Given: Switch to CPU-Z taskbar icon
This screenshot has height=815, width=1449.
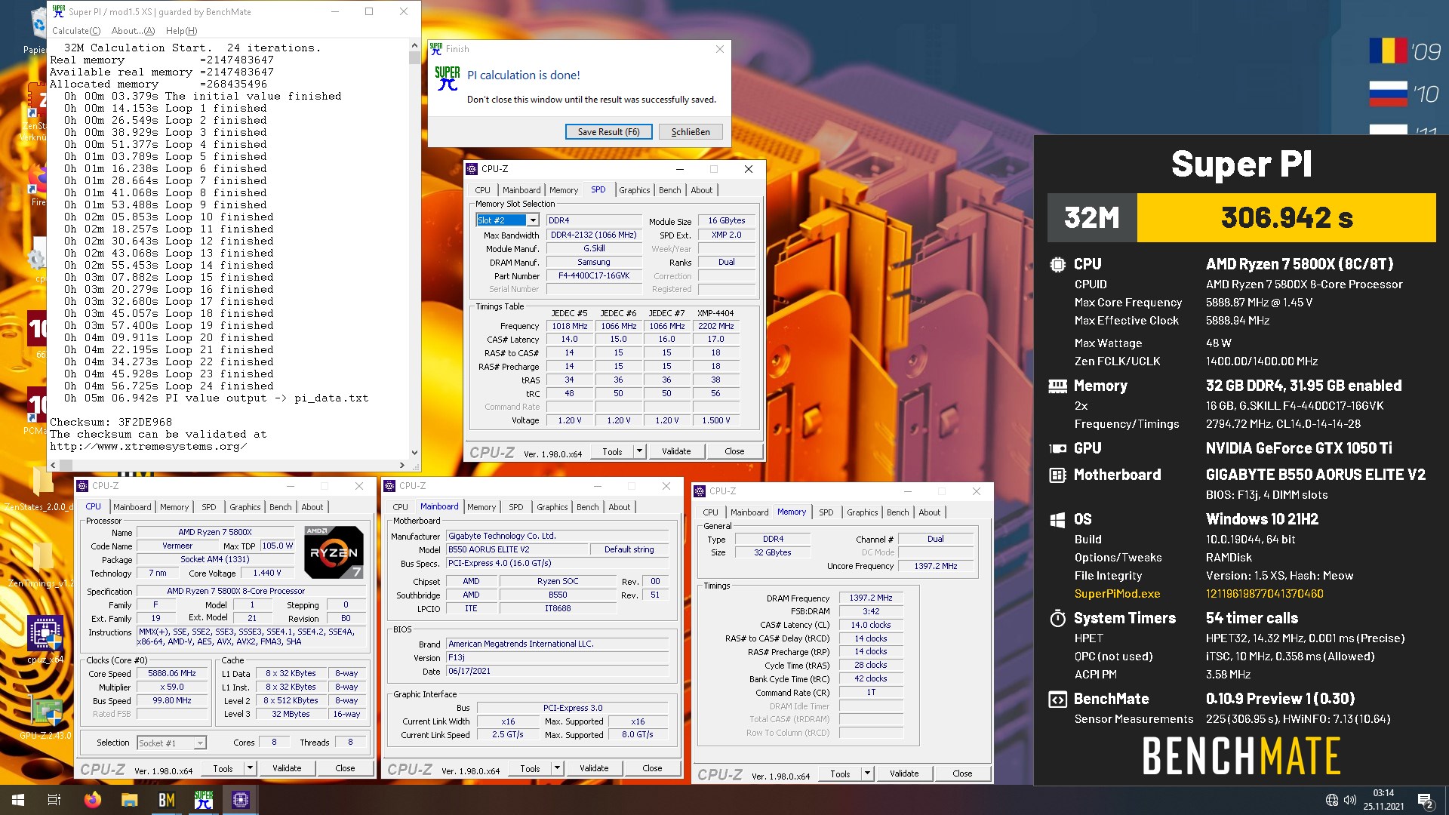Looking at the screenshot, I should tap(240, 800).
